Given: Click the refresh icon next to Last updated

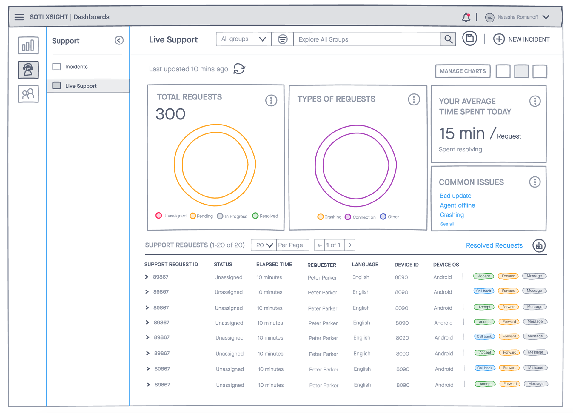Looking at the screenshot, I should click(239, 69).
